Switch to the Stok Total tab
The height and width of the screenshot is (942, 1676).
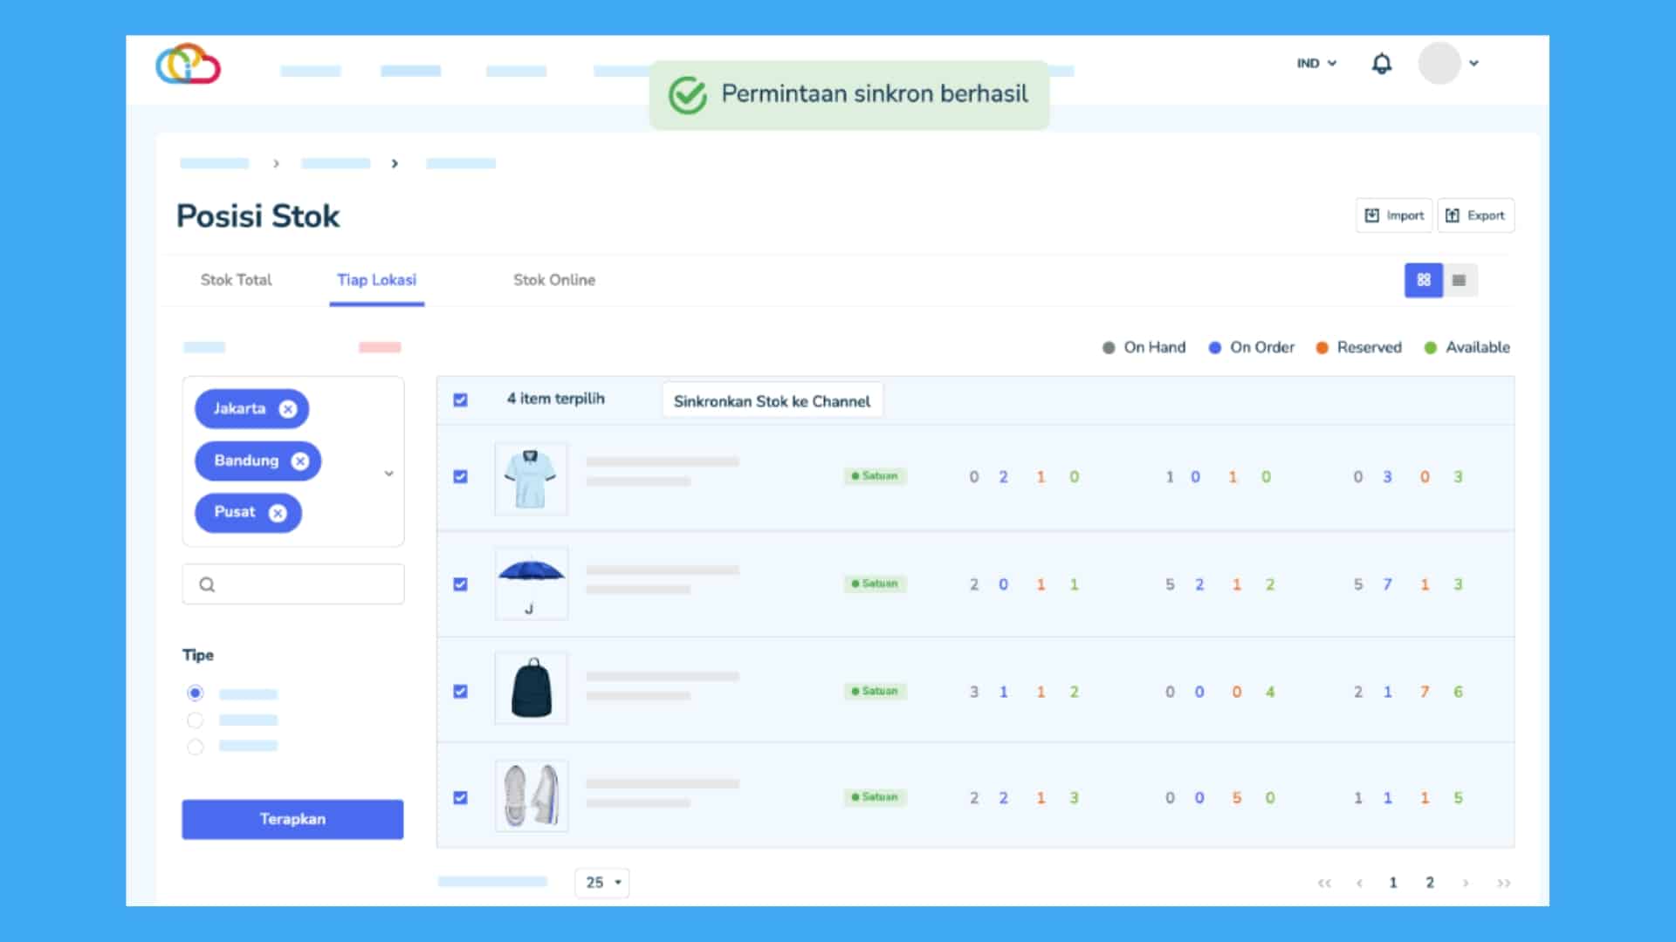(236, 280)
